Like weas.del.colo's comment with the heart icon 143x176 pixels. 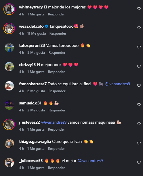(x=139, y=28)
